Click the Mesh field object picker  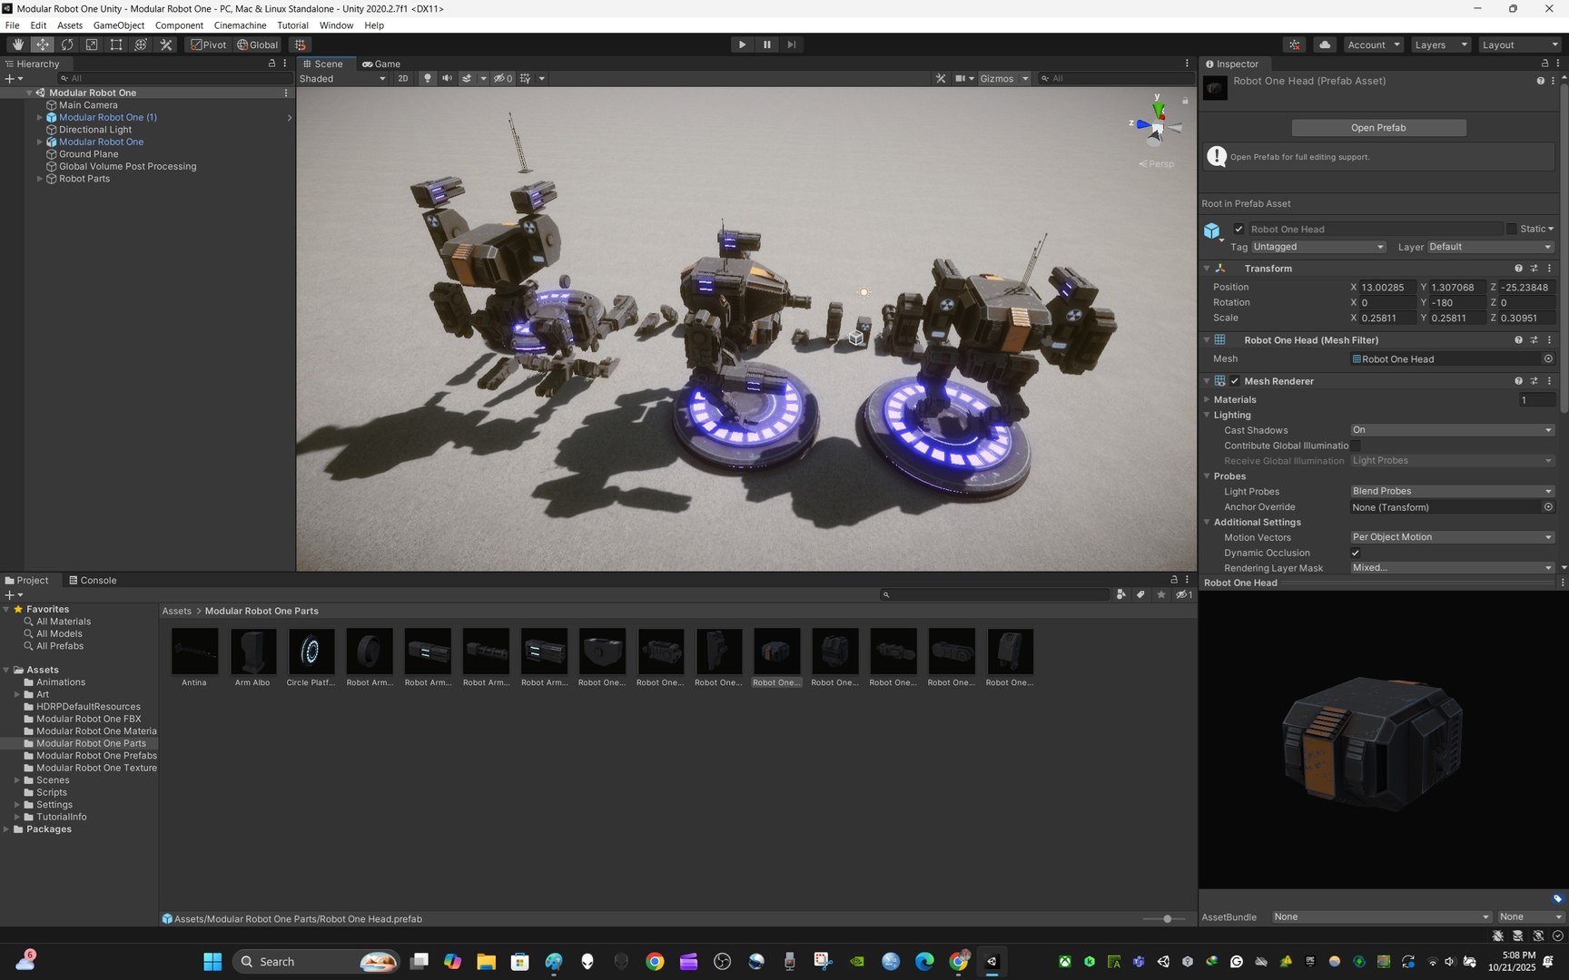[x=1548, y=358]
